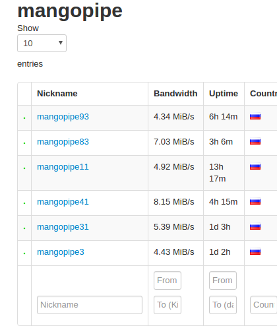Open the mangopipe93 relay link

tap(63, 117)
